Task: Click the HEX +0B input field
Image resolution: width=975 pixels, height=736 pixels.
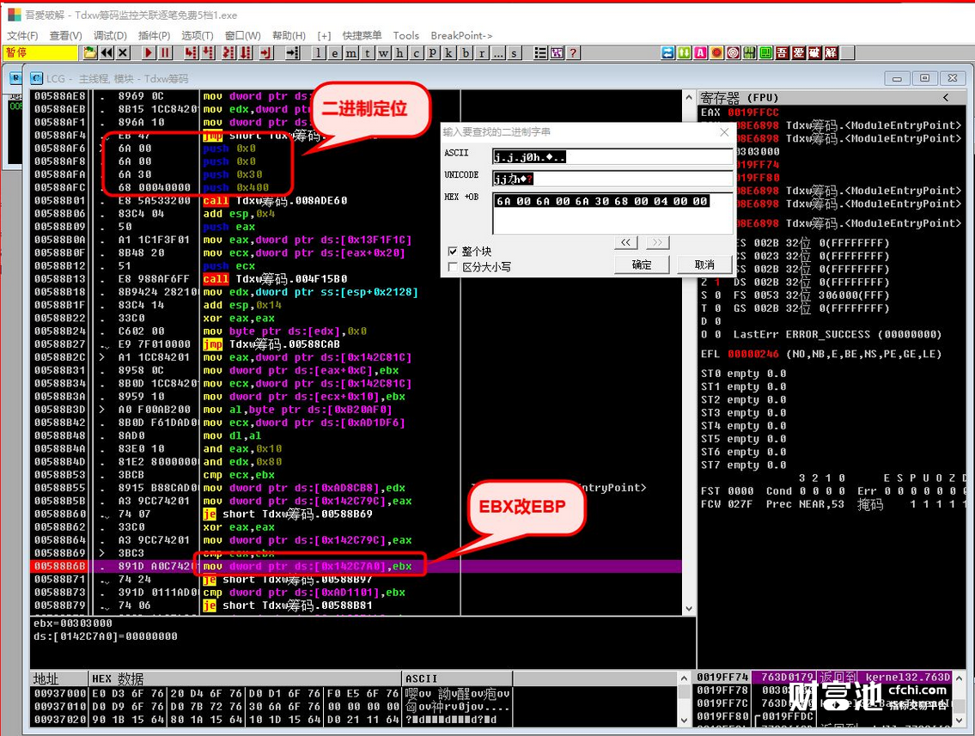Action: click(612, 213)
